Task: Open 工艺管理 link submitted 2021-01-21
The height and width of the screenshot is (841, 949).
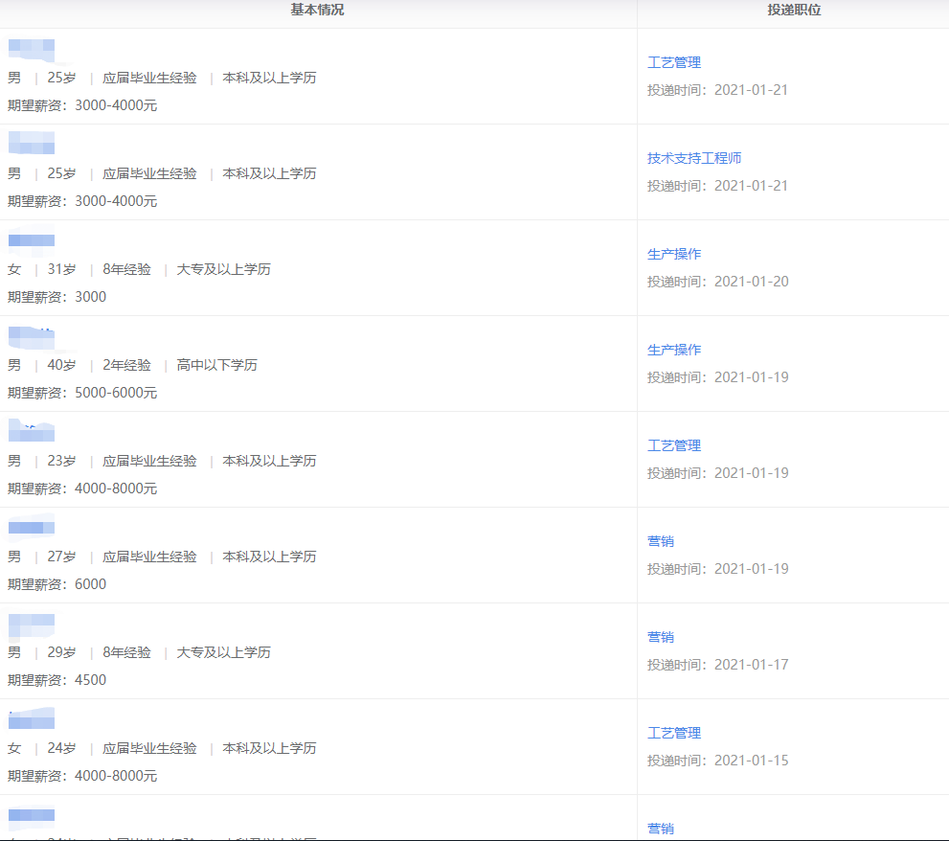Action: 674,62
